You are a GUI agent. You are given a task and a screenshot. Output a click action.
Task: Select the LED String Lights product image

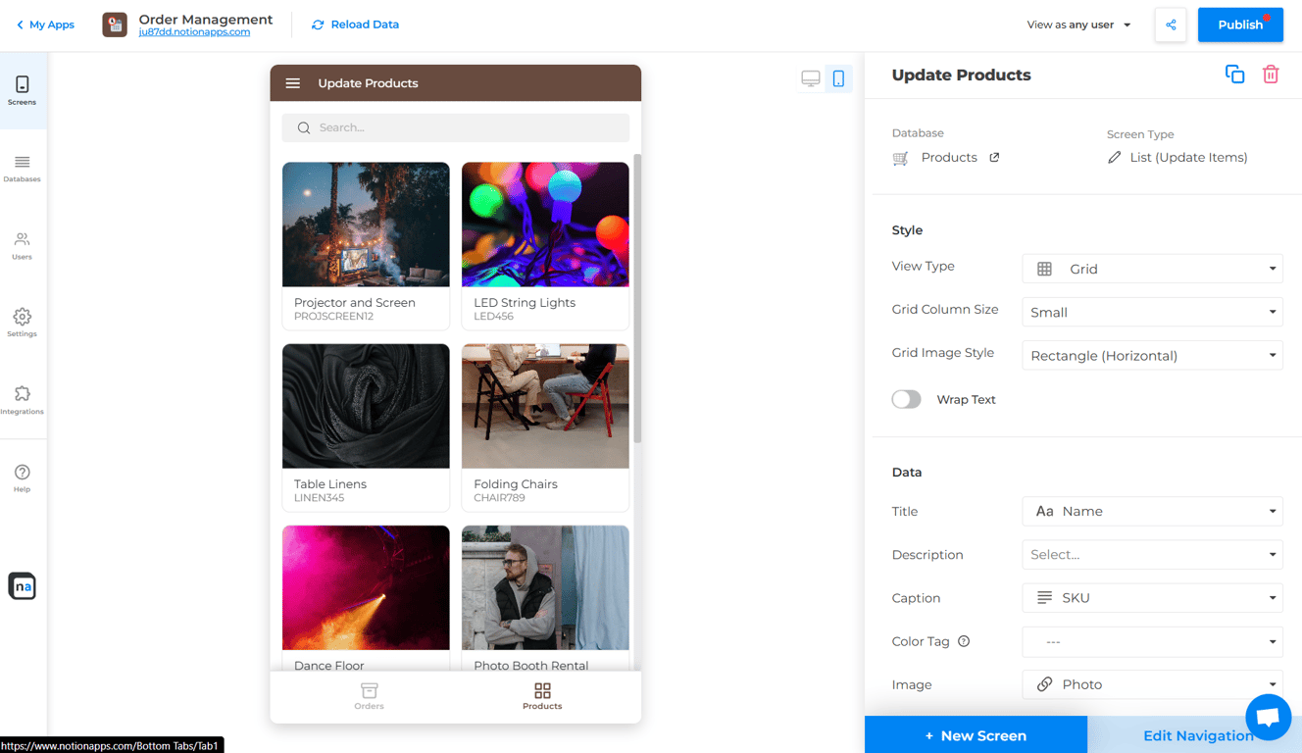click(x=545, y=225)
